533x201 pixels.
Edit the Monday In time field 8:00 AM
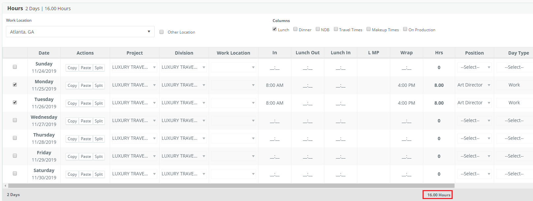tap(275, 85)
